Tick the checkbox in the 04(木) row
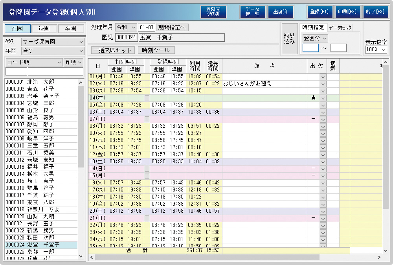 (147, 98)
